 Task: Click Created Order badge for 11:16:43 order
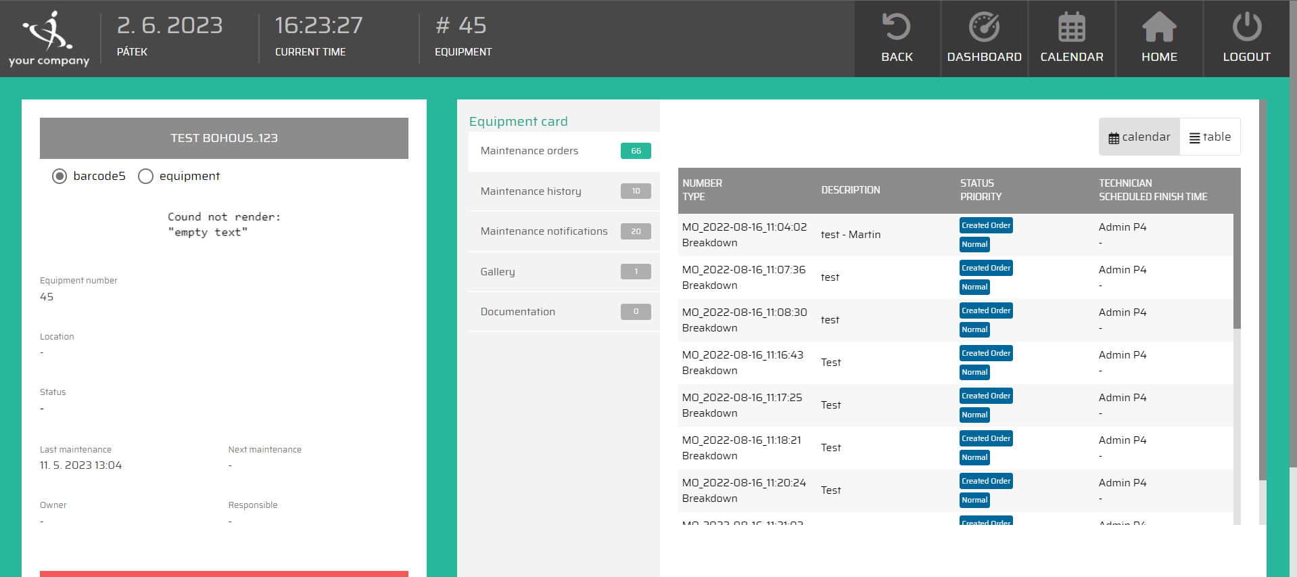[x=986, y=353]
